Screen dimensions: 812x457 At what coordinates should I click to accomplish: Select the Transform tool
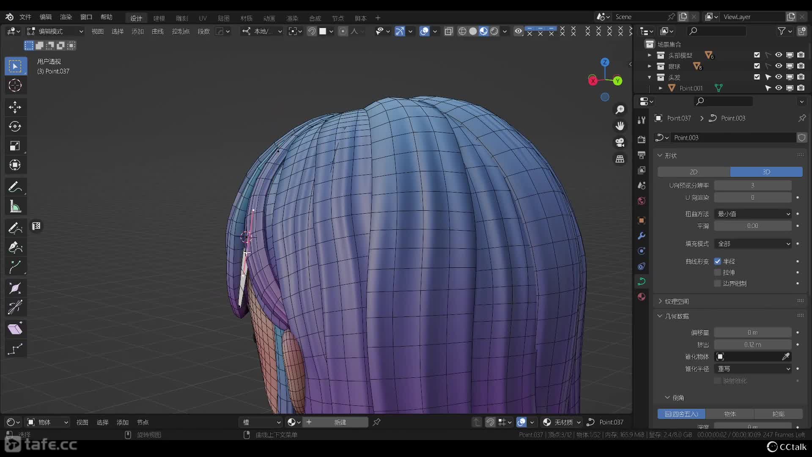coord(15,165)
